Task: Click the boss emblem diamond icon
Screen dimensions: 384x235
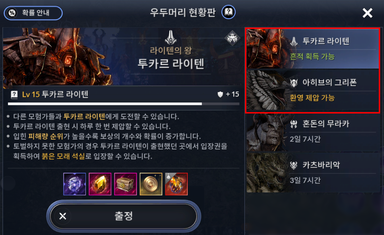Action: [232, 38]
